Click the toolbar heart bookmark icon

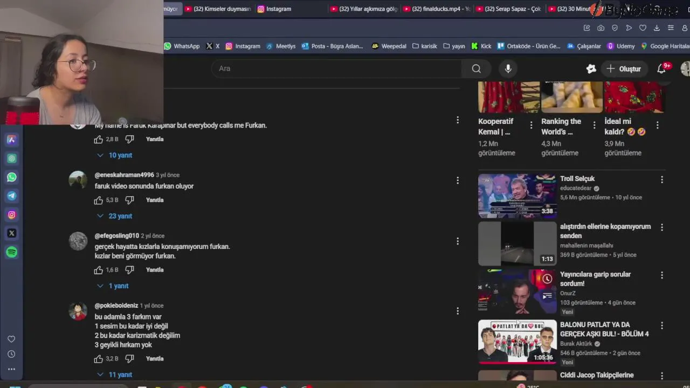coord(643,28)
